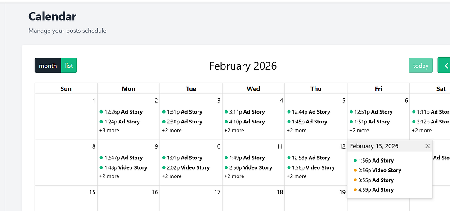
Task: Expand +3 more on Monday February 2
Action: point(109,131)
